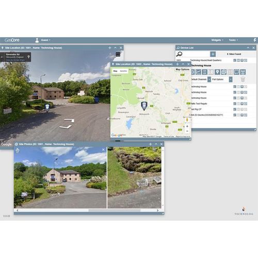Open the message comment icon in device toolbar
The height and width of the screenshot is (258, 258).
tap(236, 72)
